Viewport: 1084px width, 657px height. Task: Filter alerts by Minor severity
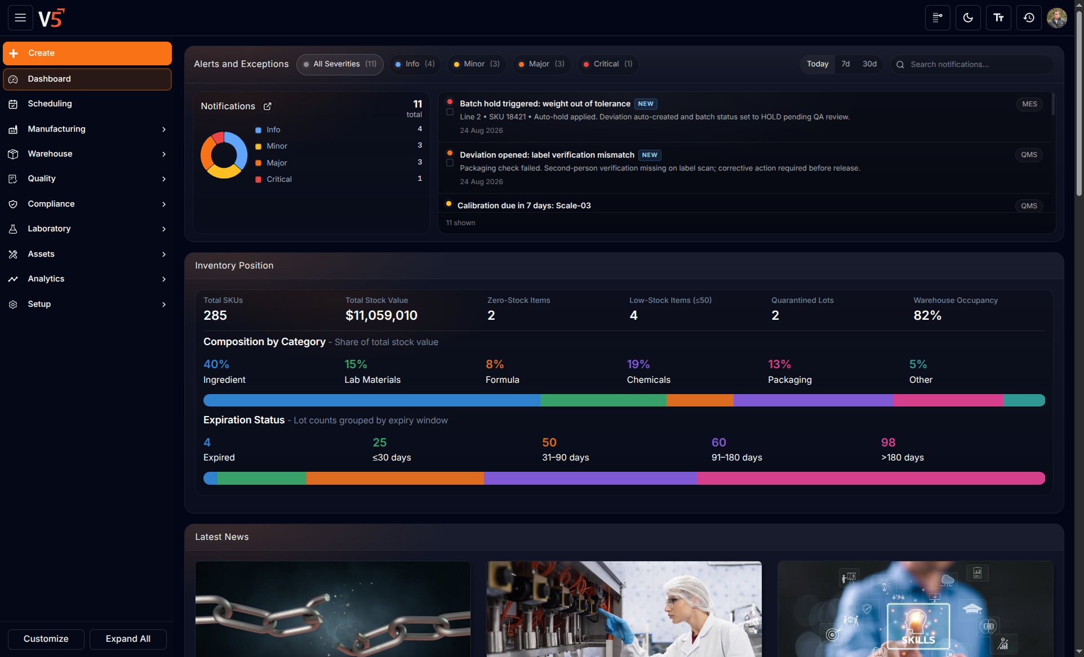tap(477, 64)
